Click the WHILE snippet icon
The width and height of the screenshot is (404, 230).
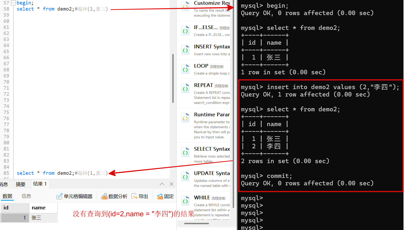click(x=186, y=201)
